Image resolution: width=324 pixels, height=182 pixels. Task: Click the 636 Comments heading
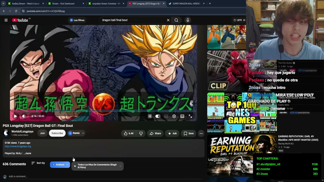coord(14,164)
